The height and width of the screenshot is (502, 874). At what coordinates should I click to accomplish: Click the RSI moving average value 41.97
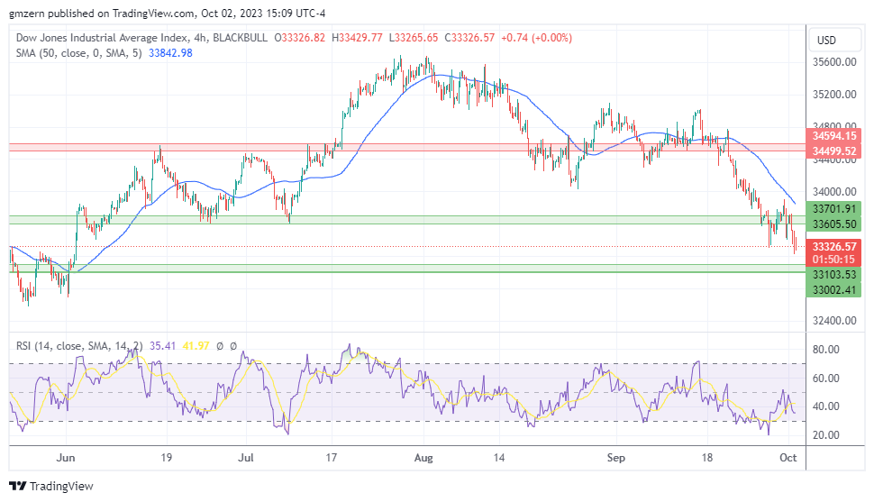coord(196,346)
